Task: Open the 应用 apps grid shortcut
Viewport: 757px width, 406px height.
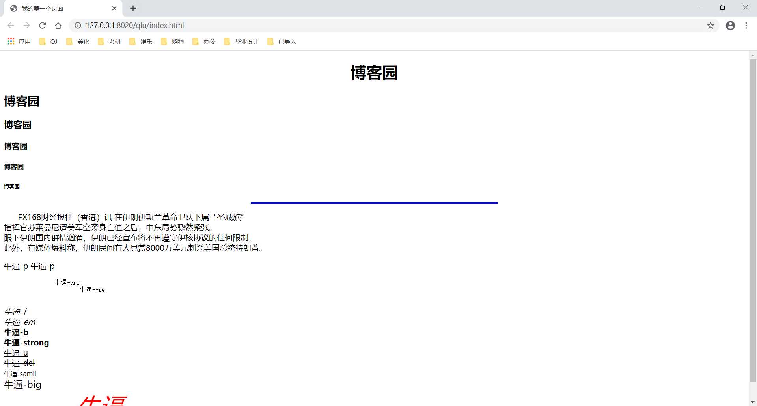Action: tap(19, 41)
